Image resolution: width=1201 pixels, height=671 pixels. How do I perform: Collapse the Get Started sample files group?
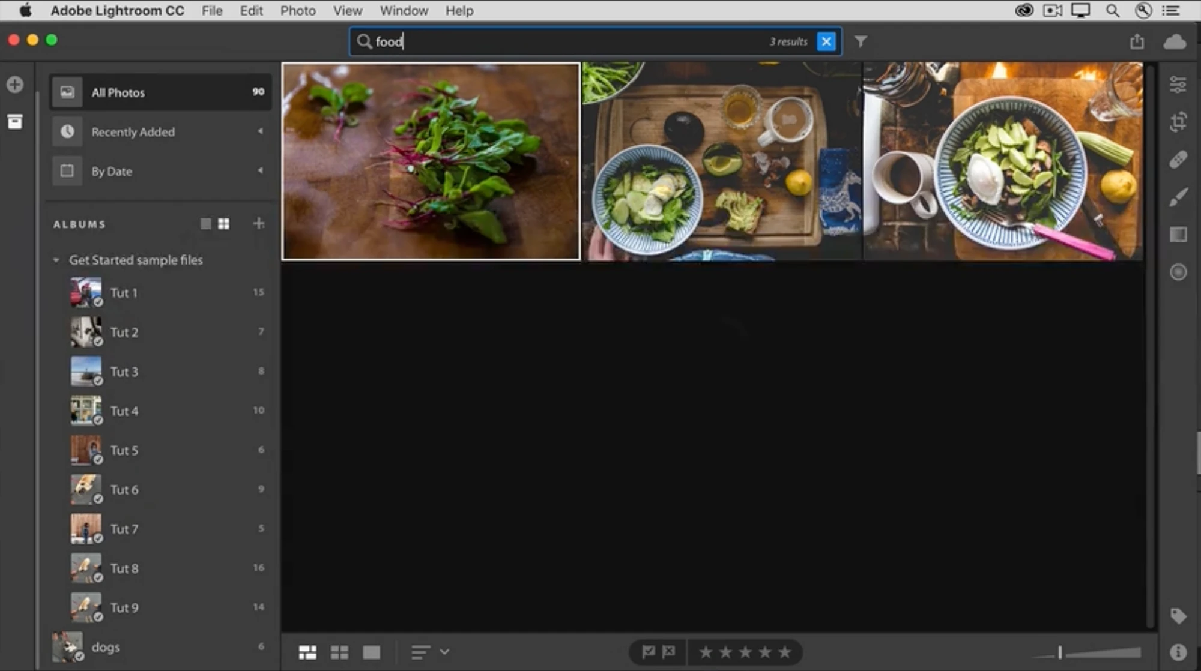57,260
